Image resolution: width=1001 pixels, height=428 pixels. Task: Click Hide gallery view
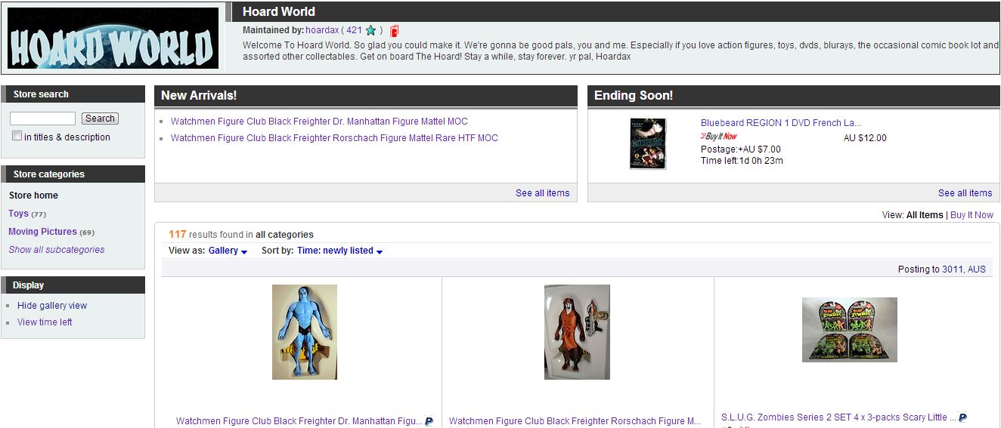pyautogui.click(x=52, y=306)
